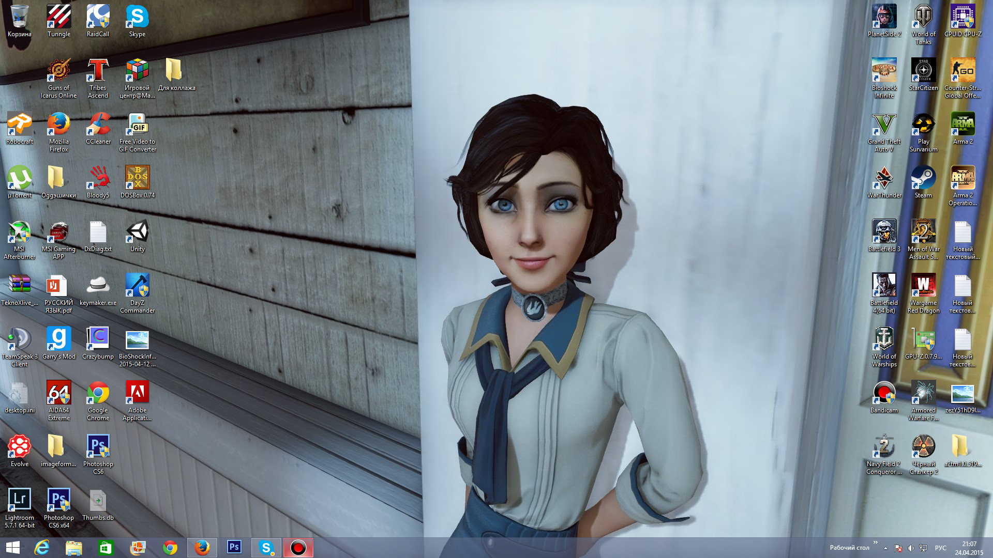Select the World of Warships icon

[x=884, y=347]
